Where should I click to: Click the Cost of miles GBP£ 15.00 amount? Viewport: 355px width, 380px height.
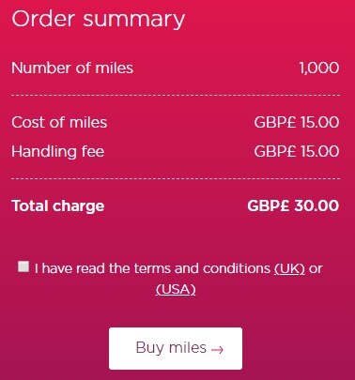(x=297, y=122)
